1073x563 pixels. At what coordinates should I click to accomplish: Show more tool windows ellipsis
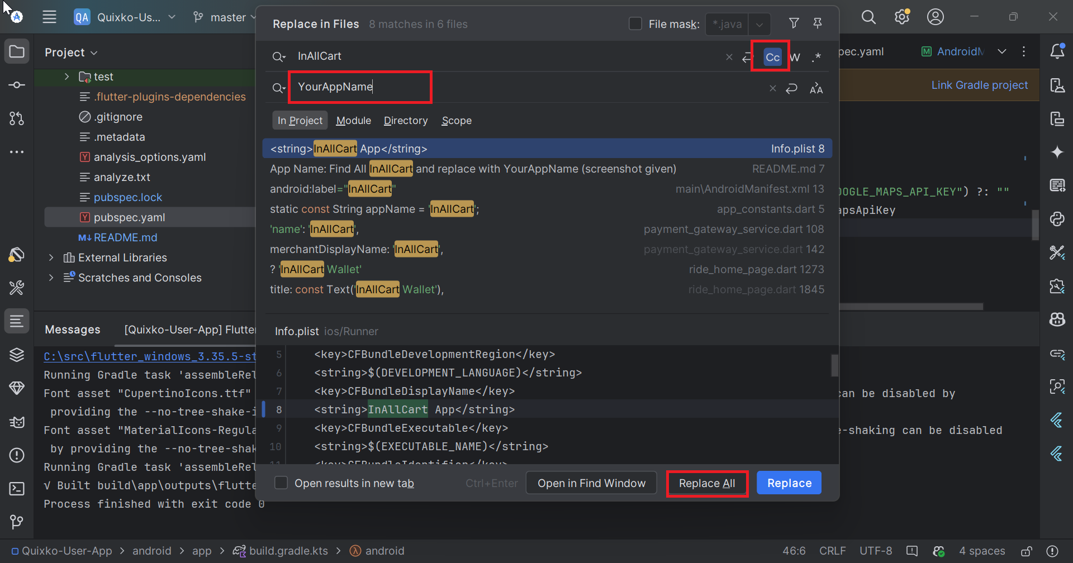point(17,152)
